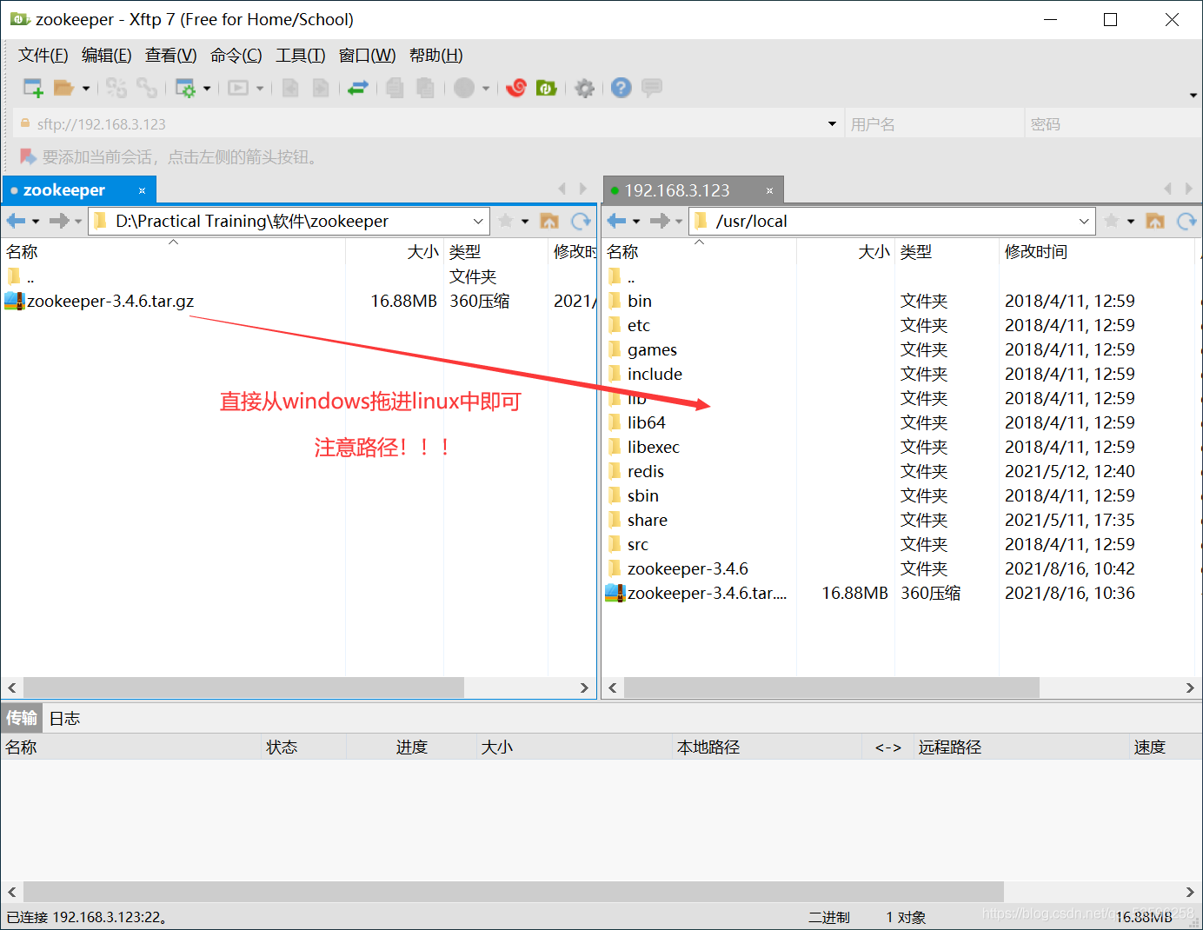Viewport: 1203px width, 930px height.
Task: Go back in remote pane navigation
Action: [x=616, y=221]
